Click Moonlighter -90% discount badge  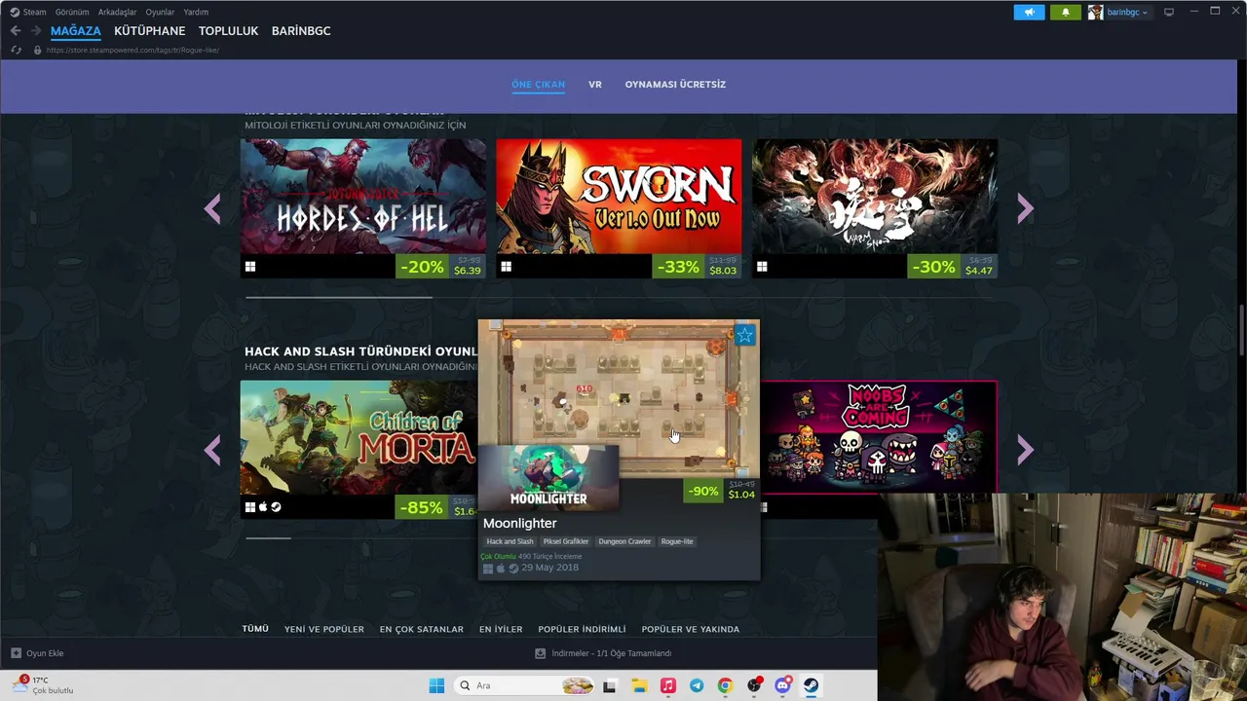[x=703, y=492]
